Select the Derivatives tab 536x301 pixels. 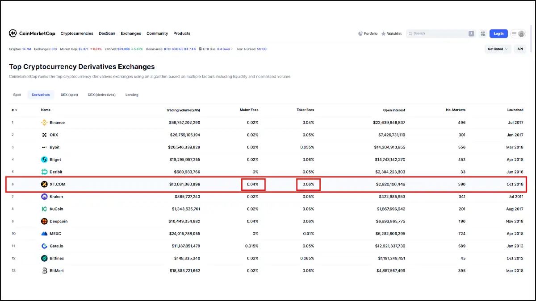pos(41,95)
